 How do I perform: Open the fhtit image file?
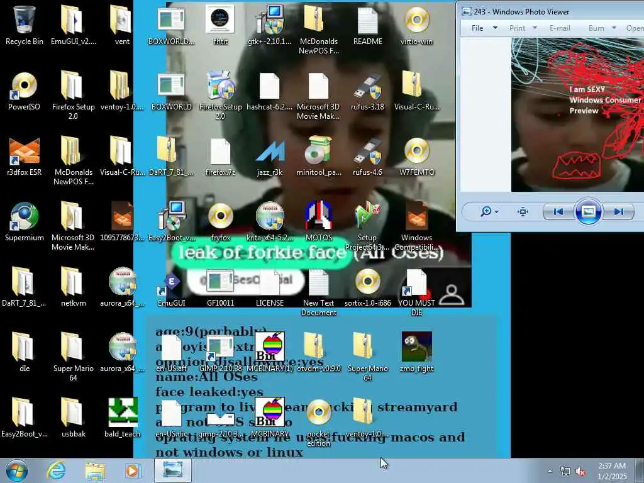[x=220, y=25]
